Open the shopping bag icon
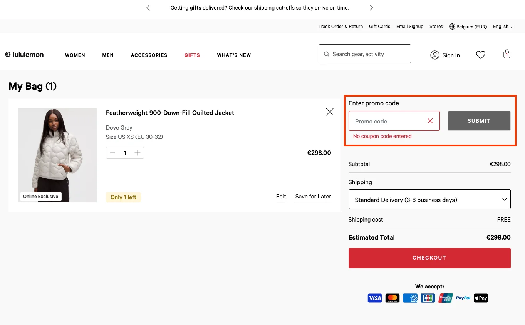Screen dimensions: 525x325 tap(507, 54)
